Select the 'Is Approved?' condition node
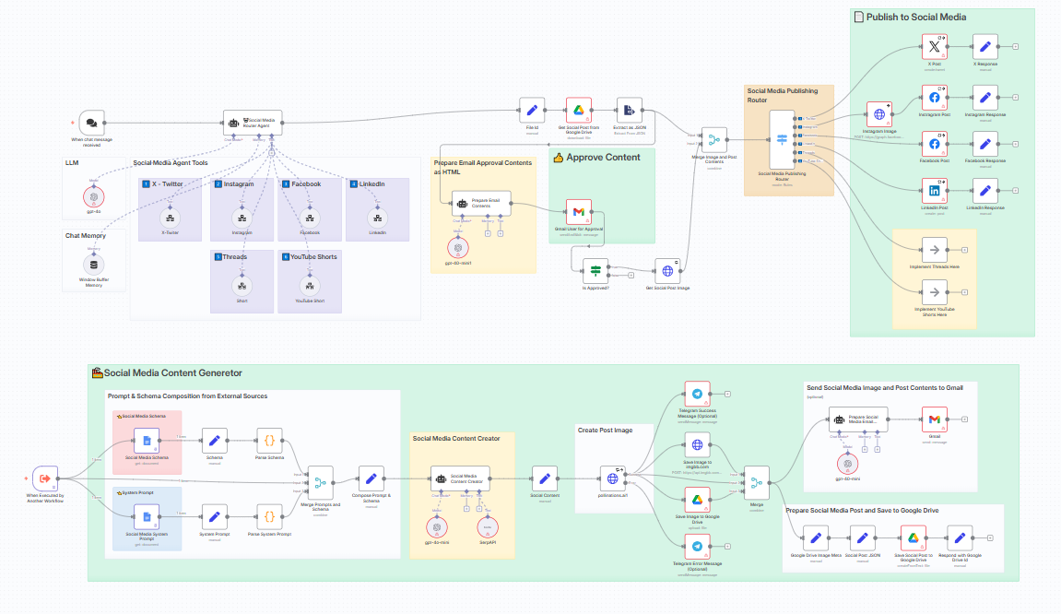This screenshot has height=614, width=1061. [595, 270]
